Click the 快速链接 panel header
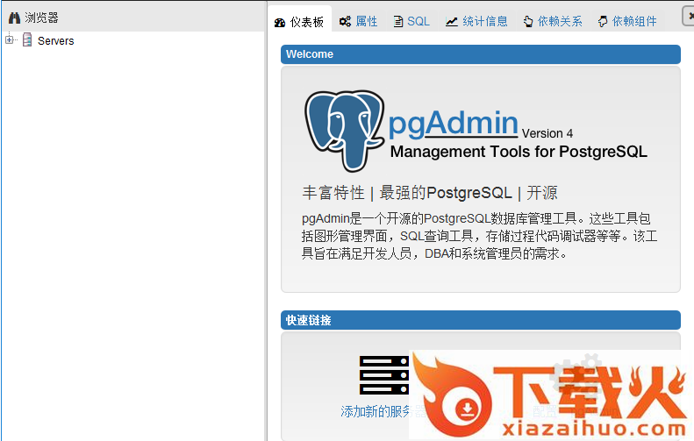The height and width of the screenshot is (441, 694). pos(480,320)
